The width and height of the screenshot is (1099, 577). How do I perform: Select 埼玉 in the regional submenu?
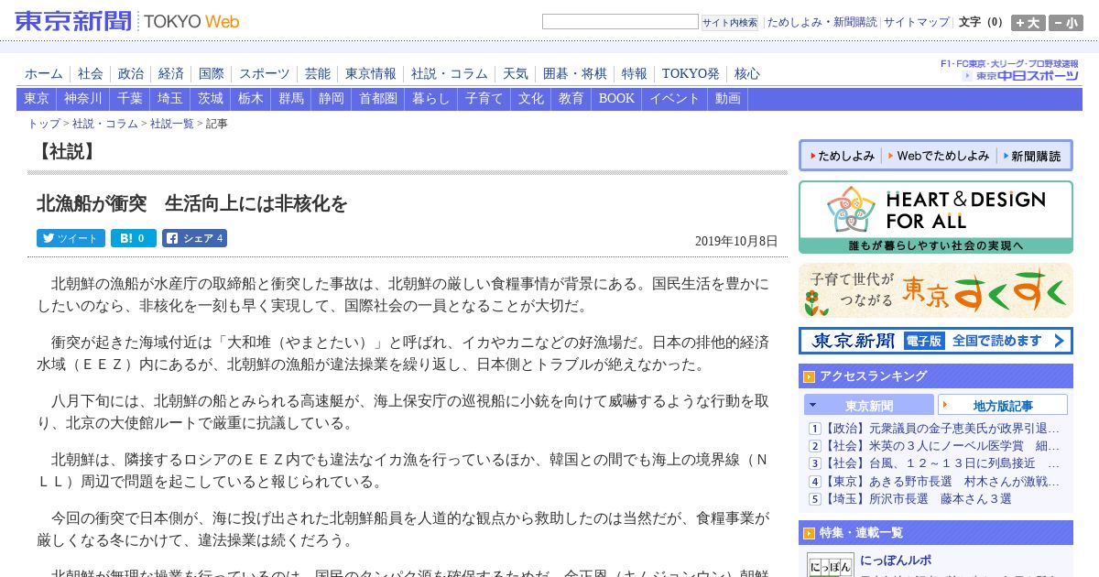click(170, 99)
